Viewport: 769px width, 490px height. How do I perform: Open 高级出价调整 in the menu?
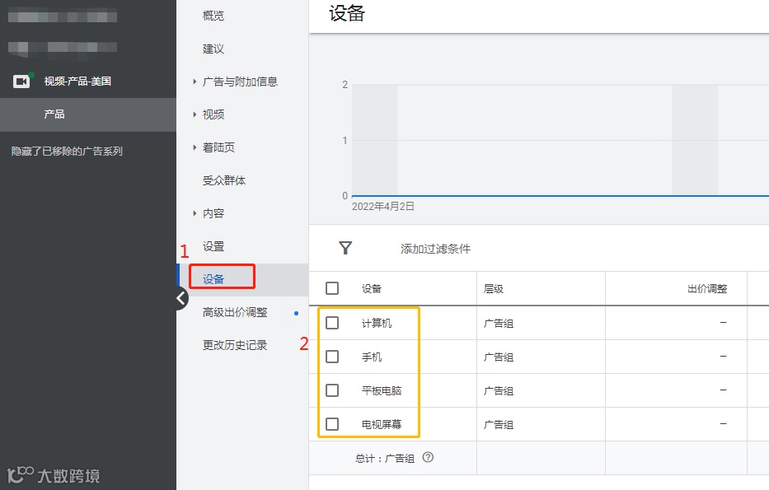coord(235,312)
